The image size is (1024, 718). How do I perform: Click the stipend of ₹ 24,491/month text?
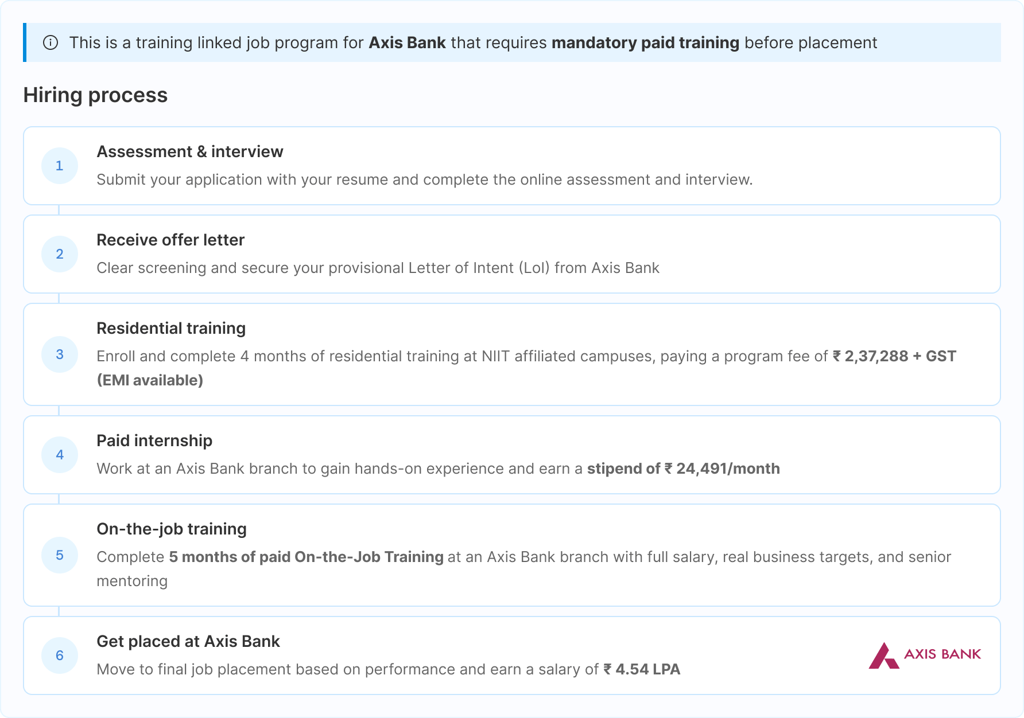[684, 469]
